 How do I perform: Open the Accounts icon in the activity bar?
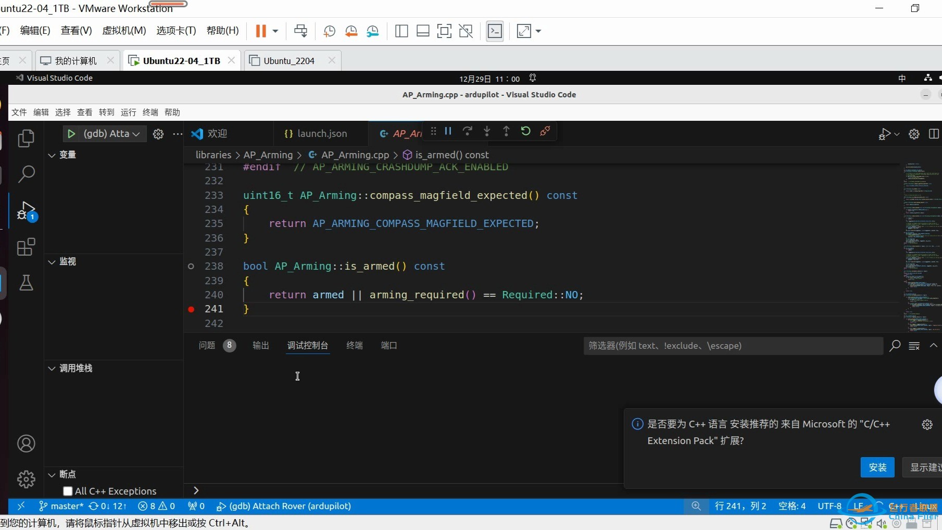pyautogui.click(x=26, y=444)
